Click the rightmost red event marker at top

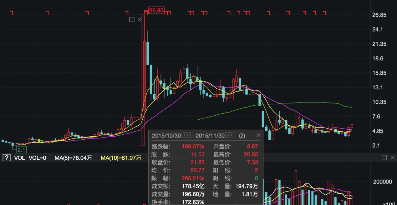click(x=324, y=12)
